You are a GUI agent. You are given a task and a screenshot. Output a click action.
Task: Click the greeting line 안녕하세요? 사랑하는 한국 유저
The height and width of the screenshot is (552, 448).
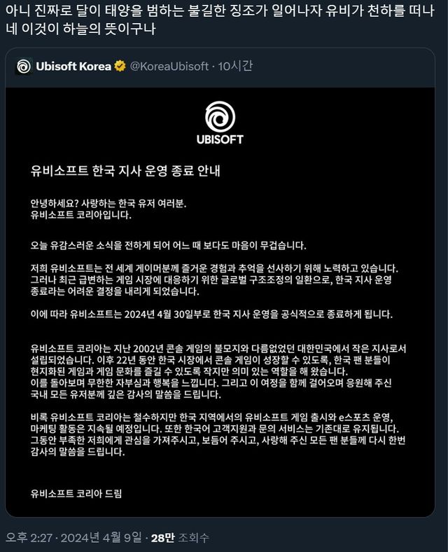click(x=108, y=203)
